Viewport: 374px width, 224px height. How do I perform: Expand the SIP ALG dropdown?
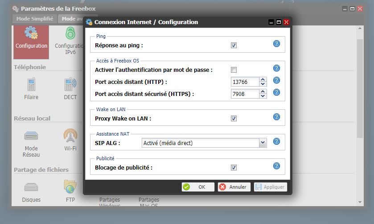point(263,143)
